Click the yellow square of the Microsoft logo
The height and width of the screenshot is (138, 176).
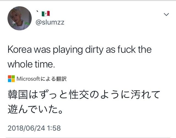click(13, 81)
